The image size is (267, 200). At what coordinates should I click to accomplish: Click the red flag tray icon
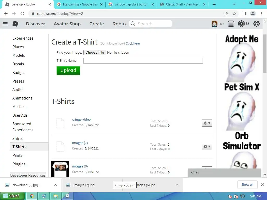click(x=236, y=196)
